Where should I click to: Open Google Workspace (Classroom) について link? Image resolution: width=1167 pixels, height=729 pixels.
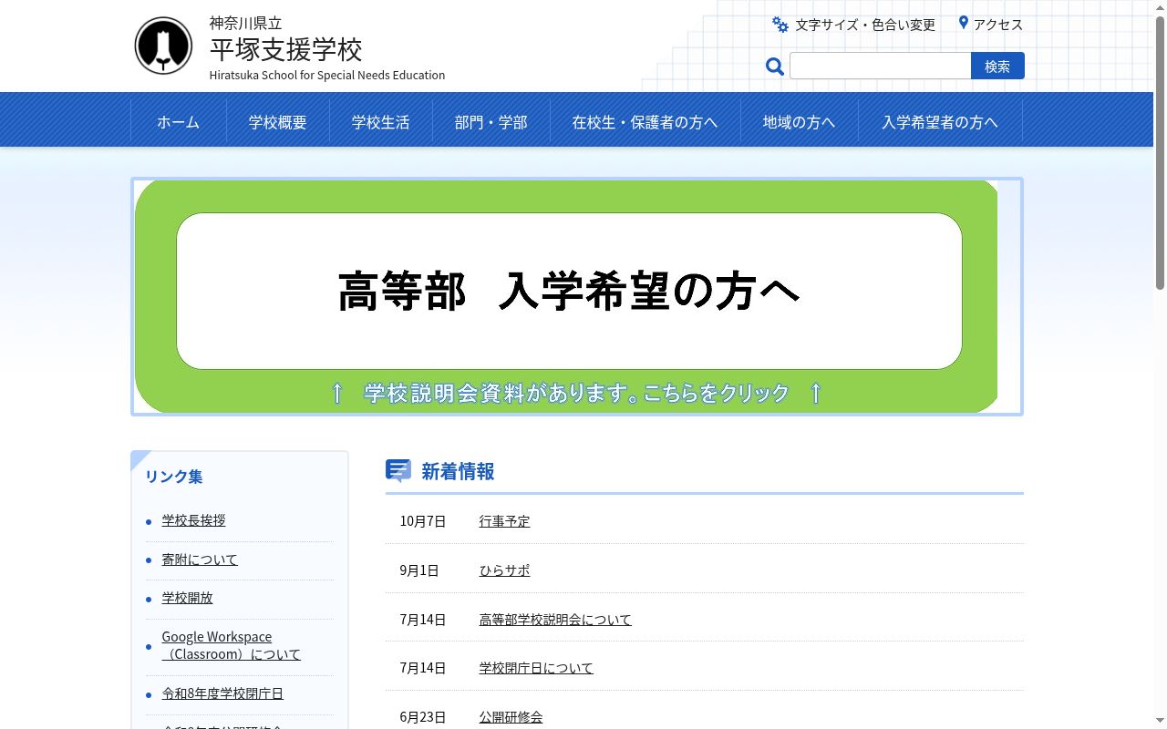coord(232,645)
